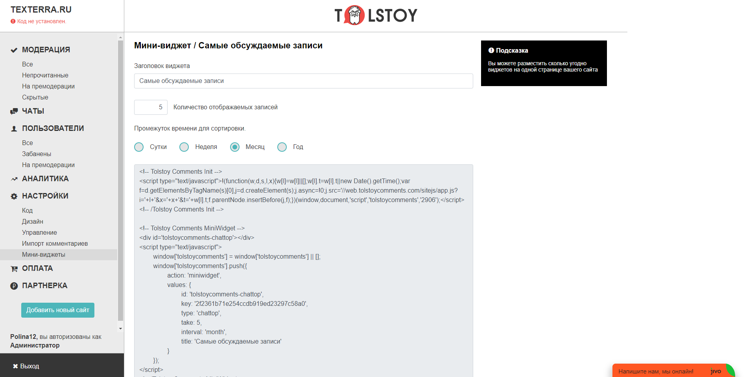Open the НАСТРОЙКИ section
Image resolution: width=745 pixels, height=377 pixels.
45,196
